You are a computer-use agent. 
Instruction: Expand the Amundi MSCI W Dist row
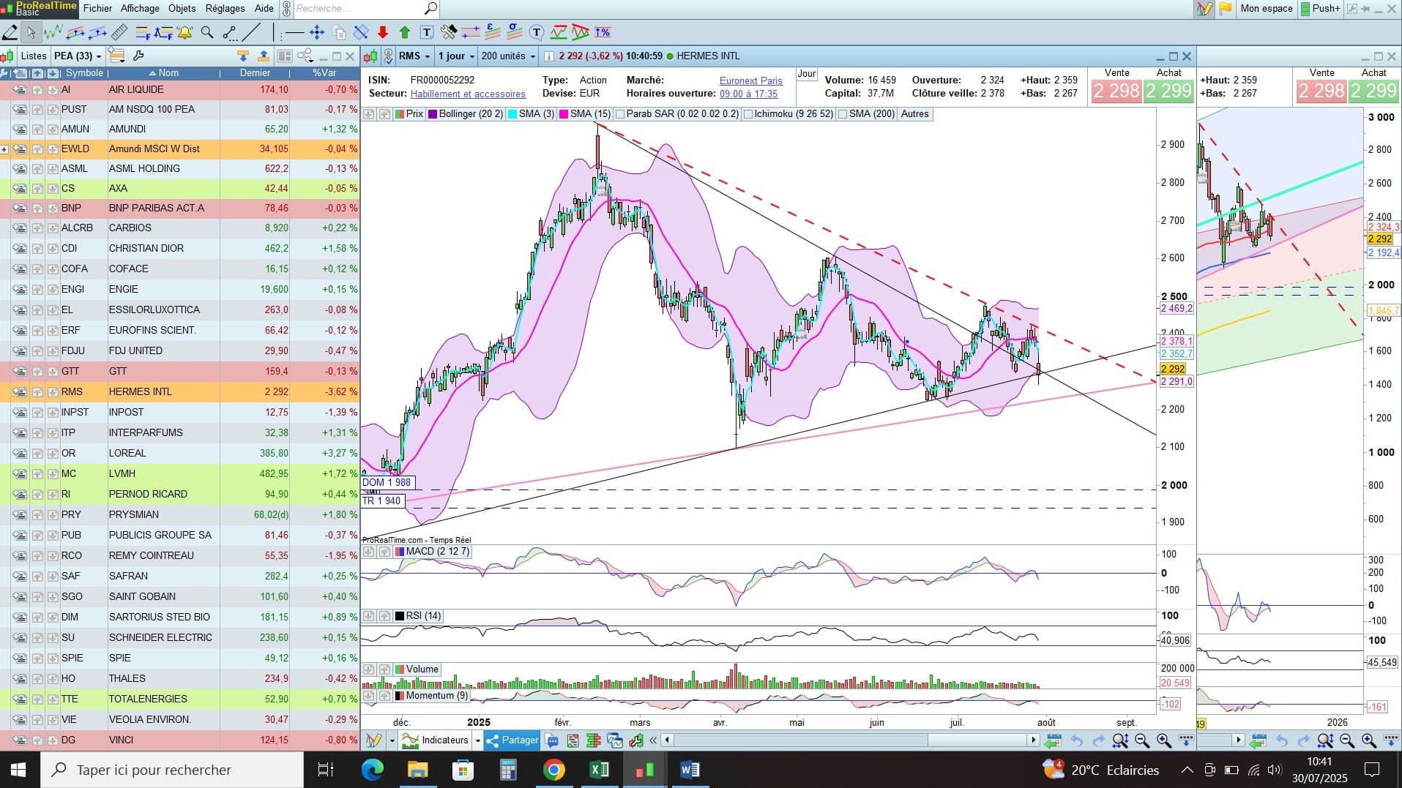[x=4, y=149]
